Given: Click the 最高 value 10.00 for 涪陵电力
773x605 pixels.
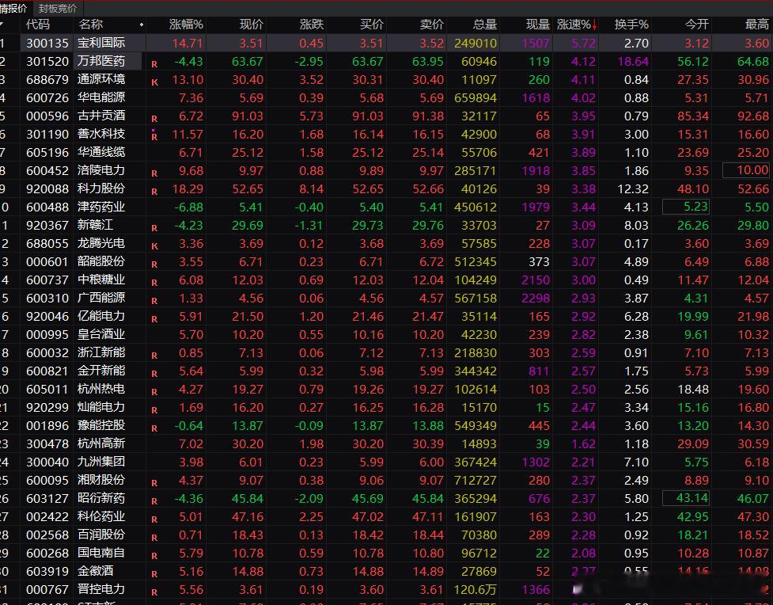Looking at the screenshot, I should (x=746, y=171).
